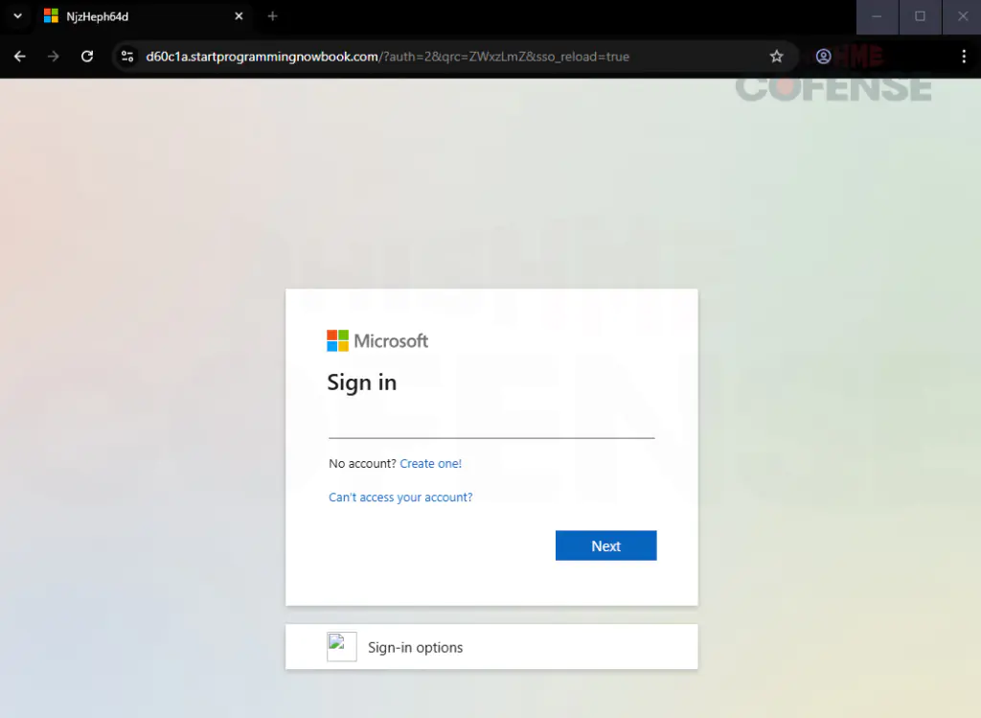Click the Sign in heading

(x=362, y=382)
